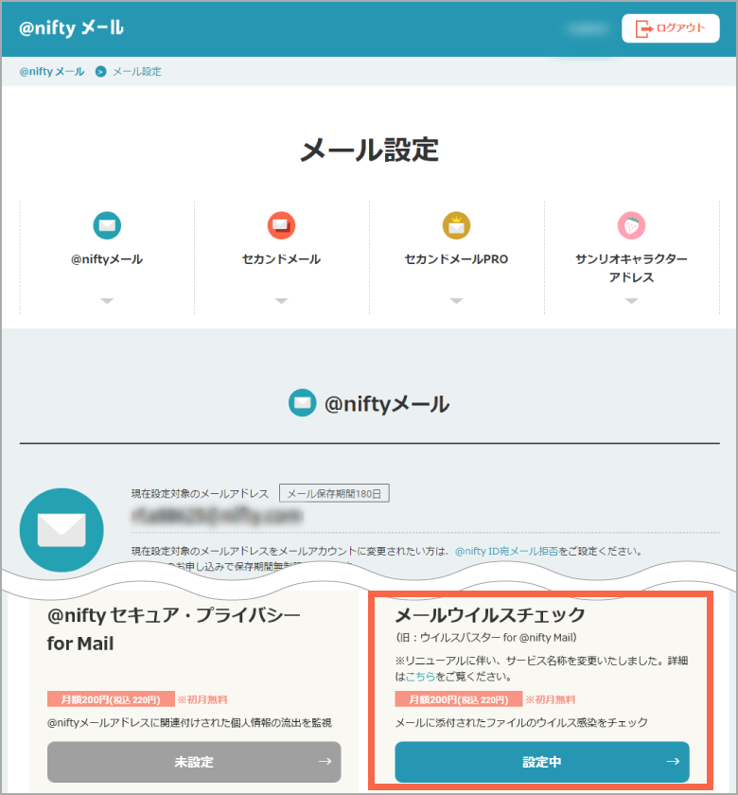Click the large round envelope avatar
Screen dimensions: 738x795
click(61, 530)
